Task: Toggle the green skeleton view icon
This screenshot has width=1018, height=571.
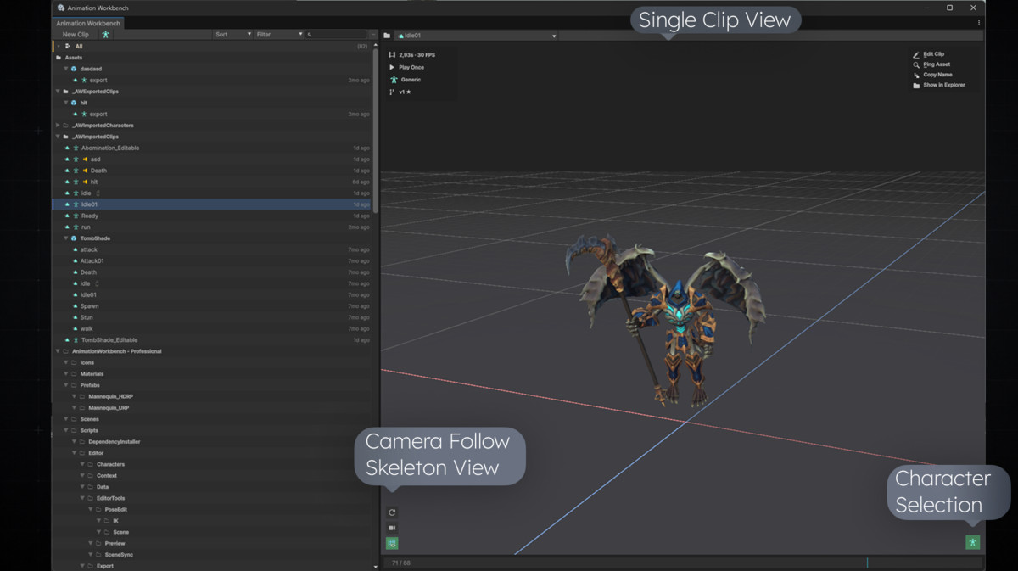Action: coord(392,543)
